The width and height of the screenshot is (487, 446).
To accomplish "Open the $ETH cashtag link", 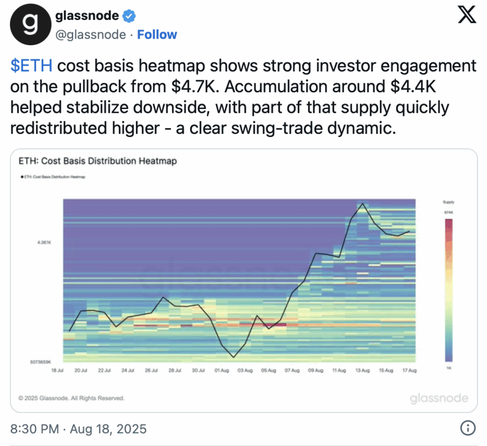I will 31,66.
